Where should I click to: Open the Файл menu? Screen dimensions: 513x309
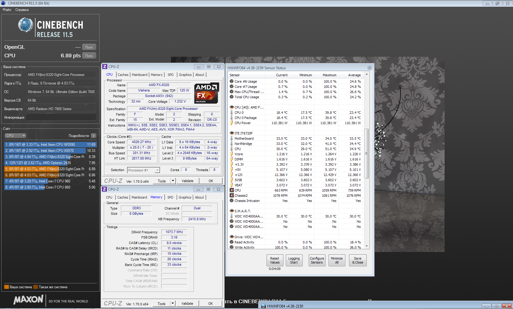(x=7, y=10)
